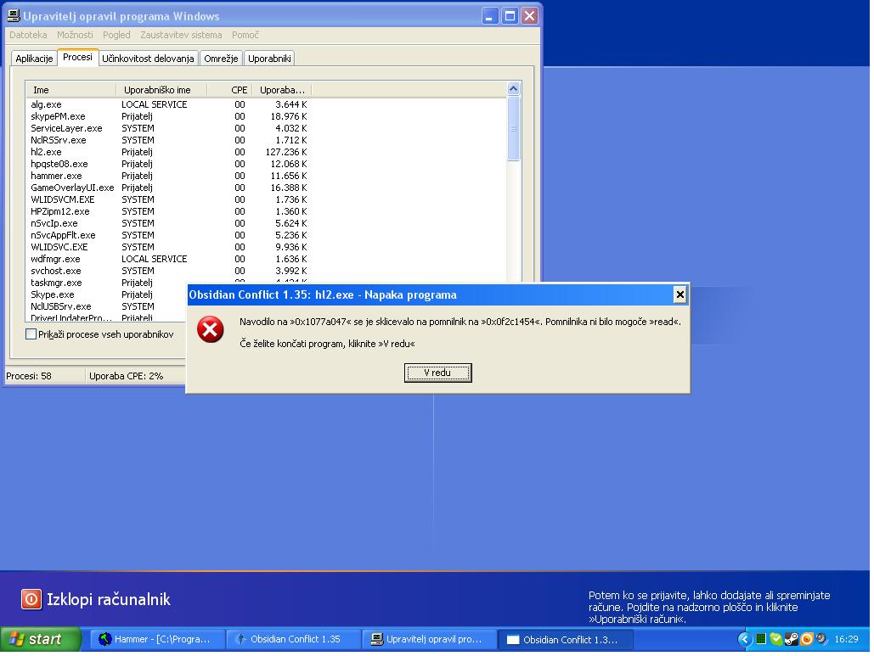This screenshot has width=874, height=656.
Task: Select Upravitelj opravil taskbar button
Action: pyautogui.click(x=430, y=639)
